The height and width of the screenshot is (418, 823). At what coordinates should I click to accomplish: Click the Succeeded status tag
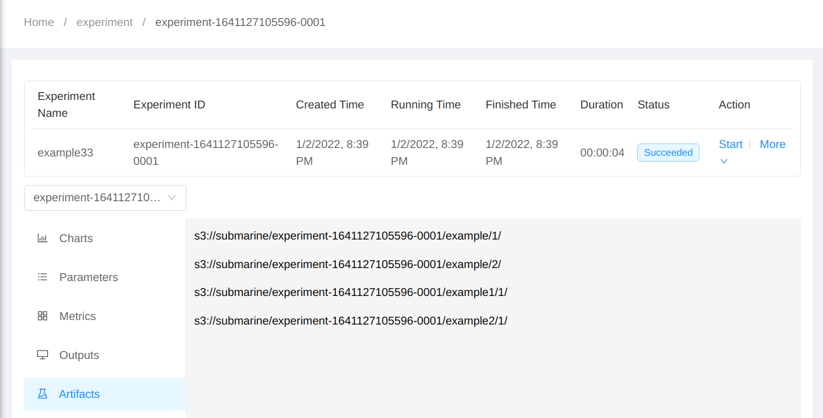tap(668, 153)
